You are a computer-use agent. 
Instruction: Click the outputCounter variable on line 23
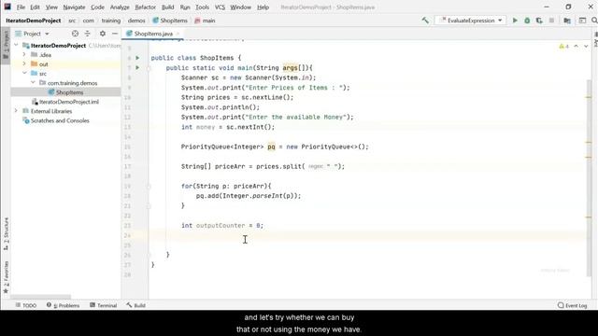[x=221, y=226]
